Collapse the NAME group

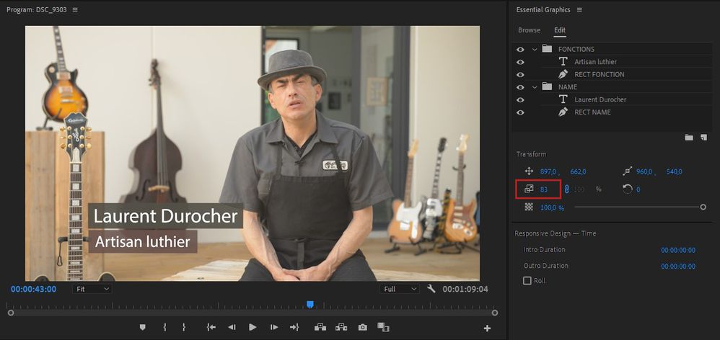[535, 86]
